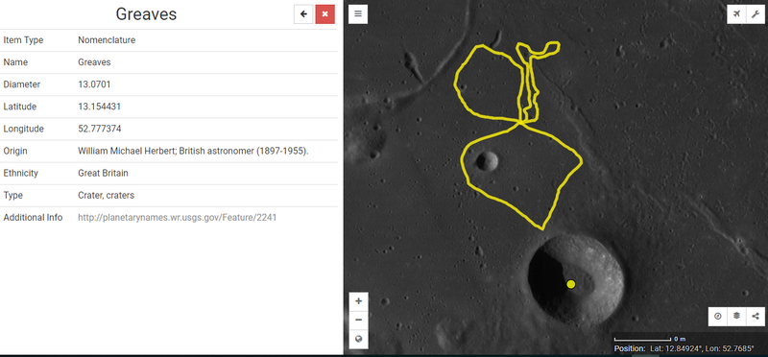Open the hamburger menu on the map
This screenshot has width=768, height=357.
point(358,13)
